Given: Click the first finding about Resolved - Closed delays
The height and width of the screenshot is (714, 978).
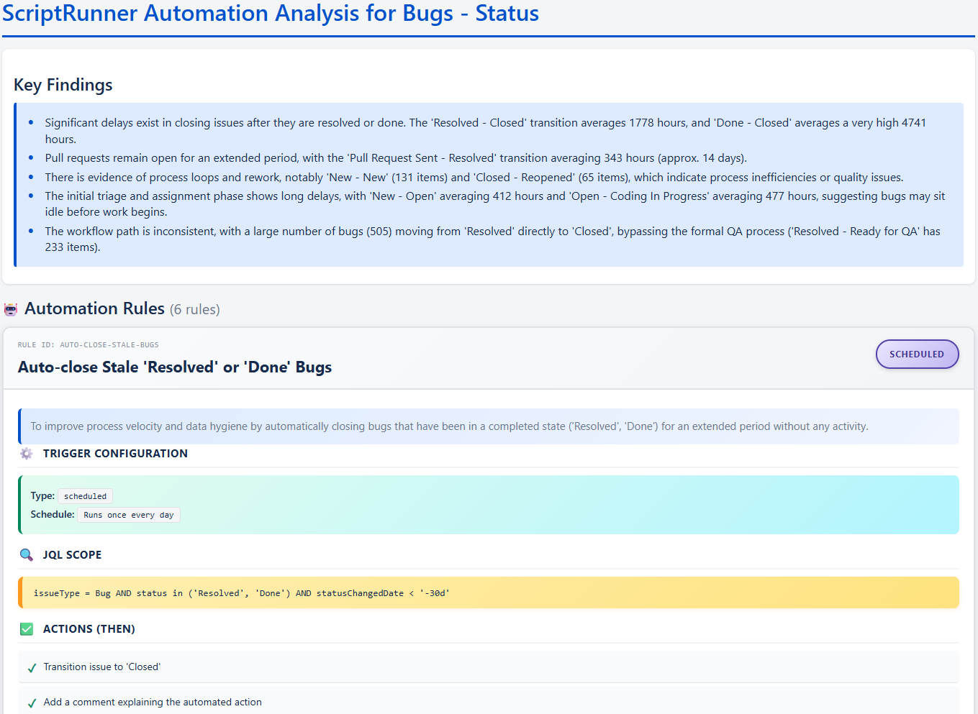Looking at the screenshot, I should point(485,131).
